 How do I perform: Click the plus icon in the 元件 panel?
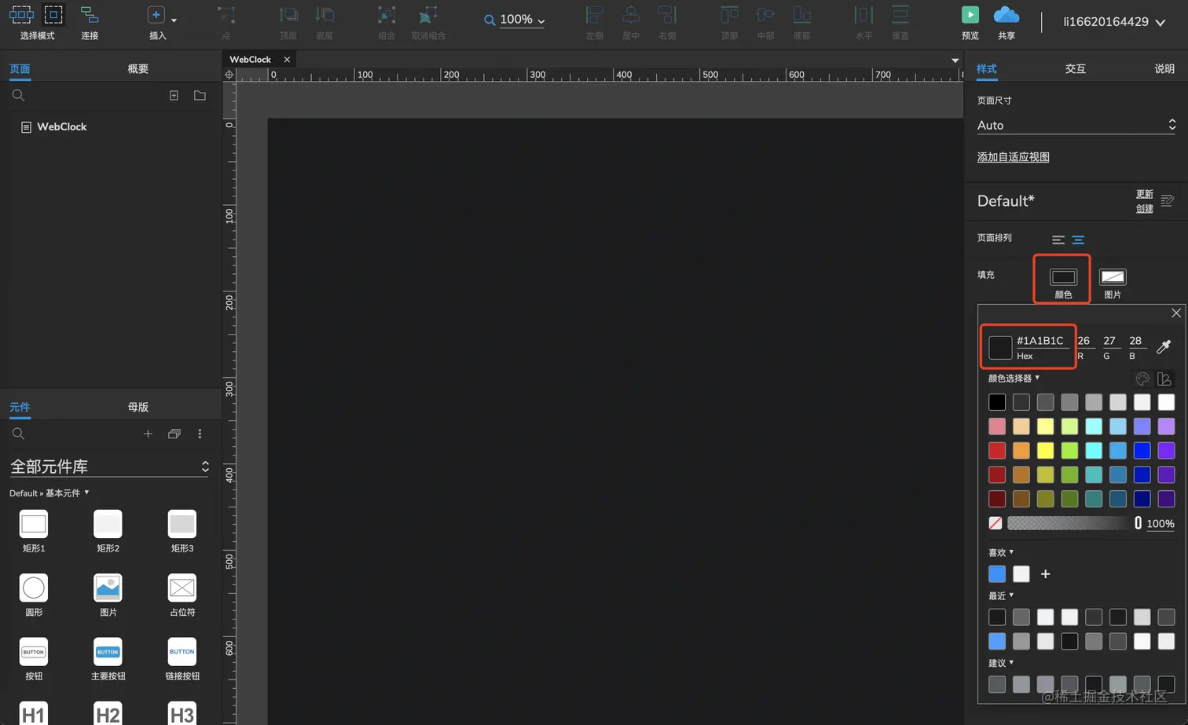148,434
